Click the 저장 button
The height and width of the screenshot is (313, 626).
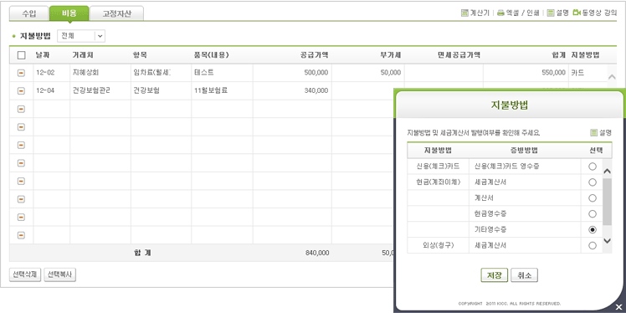point(495,275)
